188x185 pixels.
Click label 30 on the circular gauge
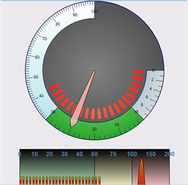53,112
